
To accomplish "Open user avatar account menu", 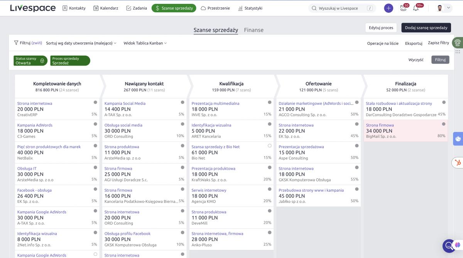I will (444, 8).
